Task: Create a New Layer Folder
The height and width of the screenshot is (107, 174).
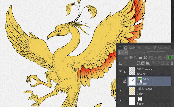Action: [148, 63]
